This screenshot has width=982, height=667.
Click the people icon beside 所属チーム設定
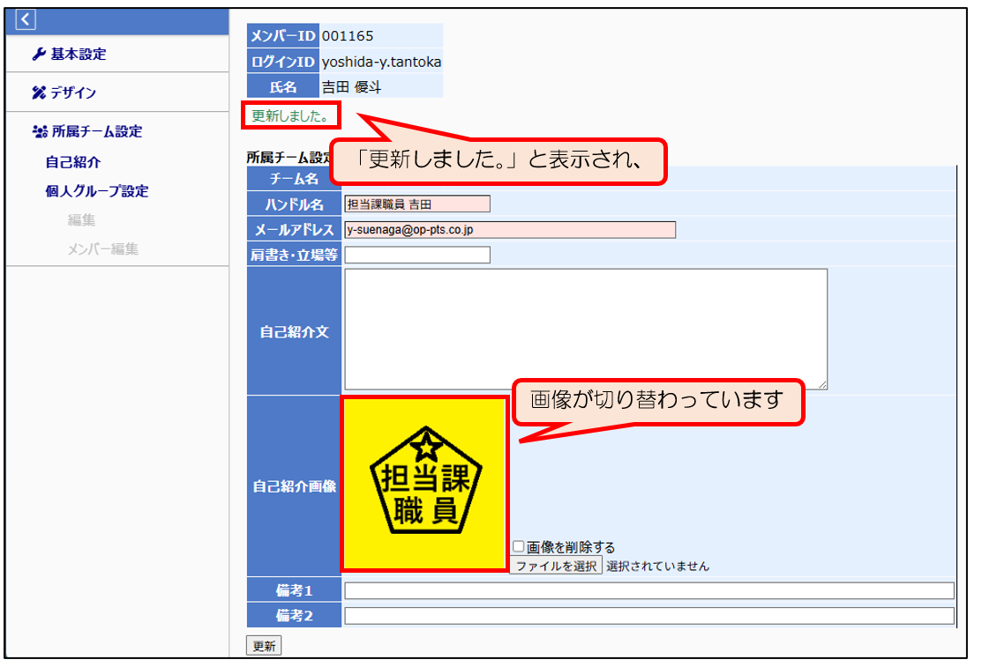[x=40, y=132]
